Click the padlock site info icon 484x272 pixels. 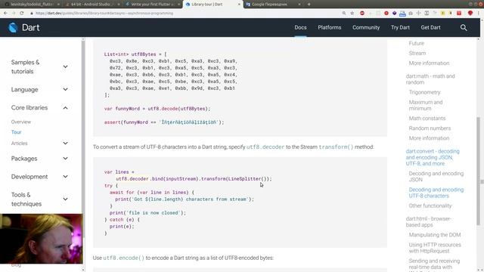click(32, 14)
